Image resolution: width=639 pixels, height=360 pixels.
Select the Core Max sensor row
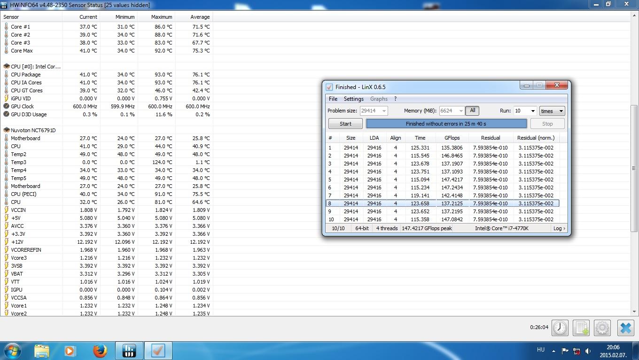pyautogui.click(x=106, y=51)
